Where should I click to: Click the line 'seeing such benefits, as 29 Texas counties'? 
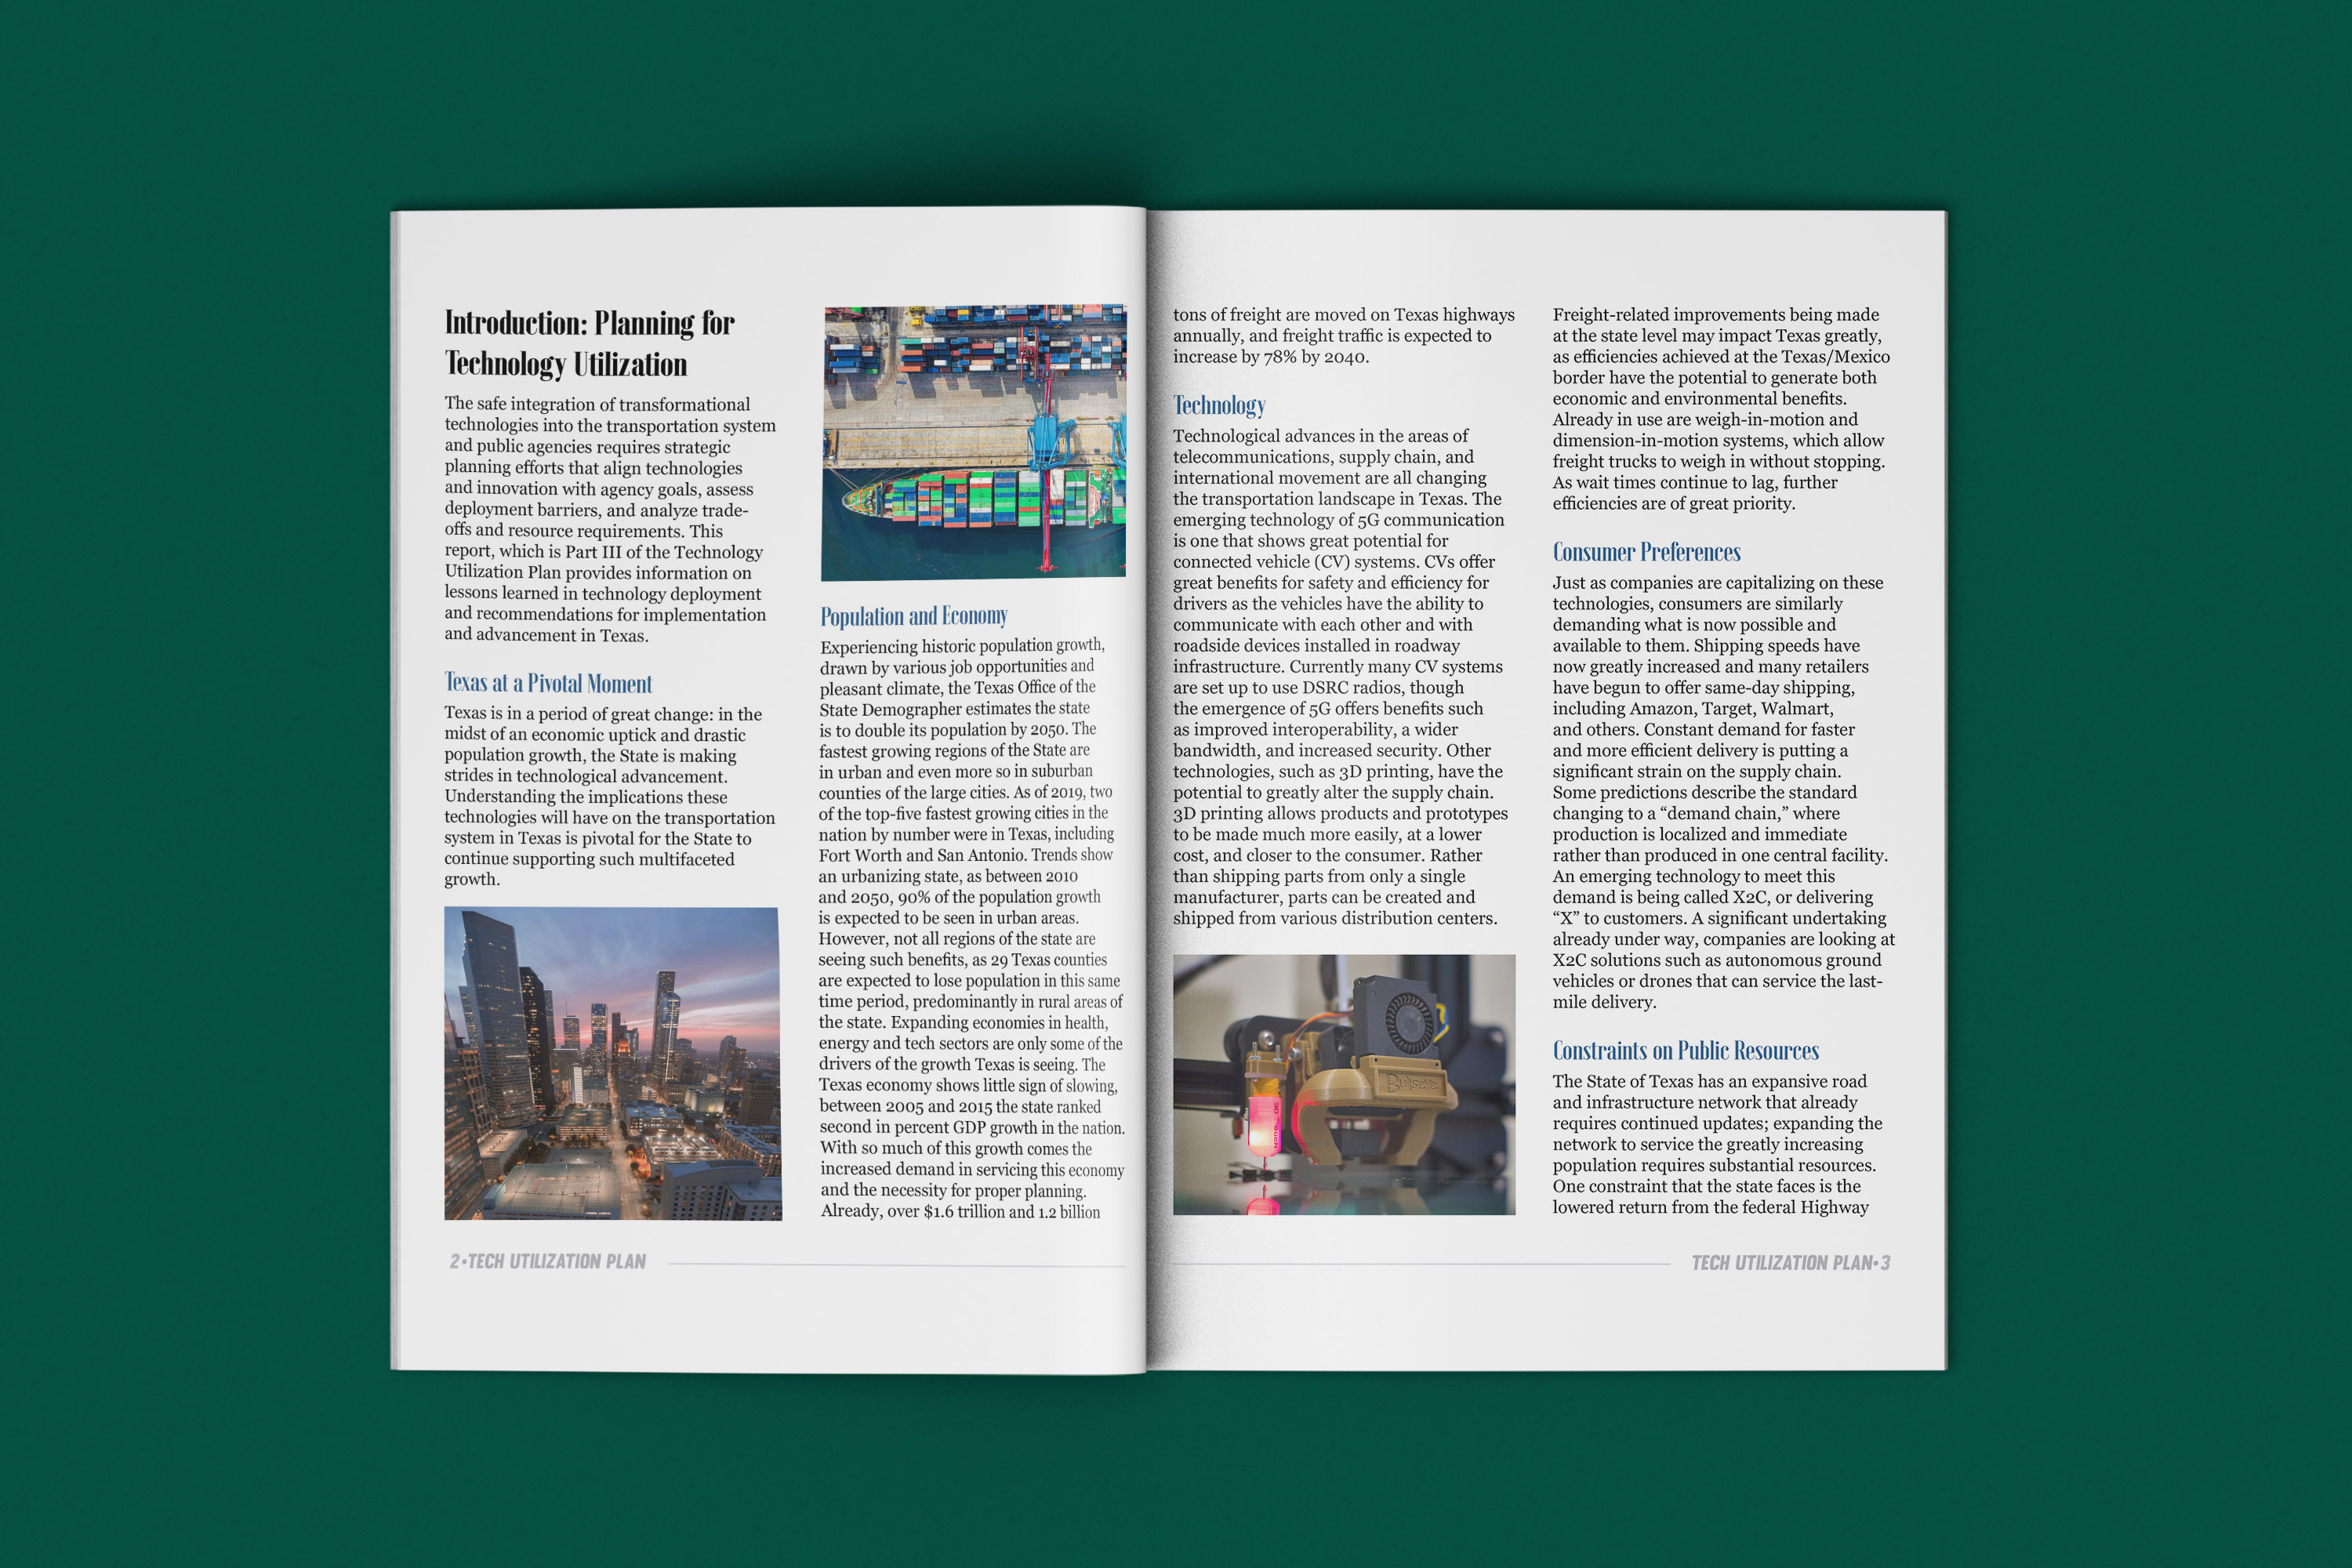tap(963, 960)
